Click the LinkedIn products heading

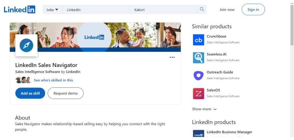click(x=214, y=122)
